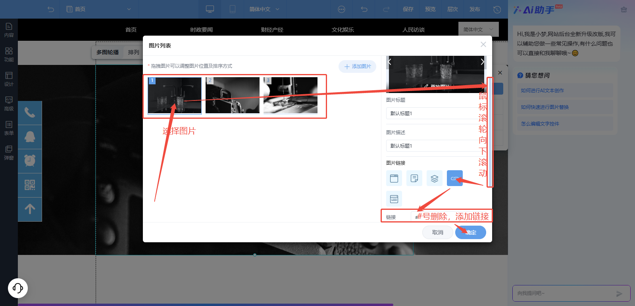
Task: Redo the edit in the top toolbar
Action: coord(386,9)
